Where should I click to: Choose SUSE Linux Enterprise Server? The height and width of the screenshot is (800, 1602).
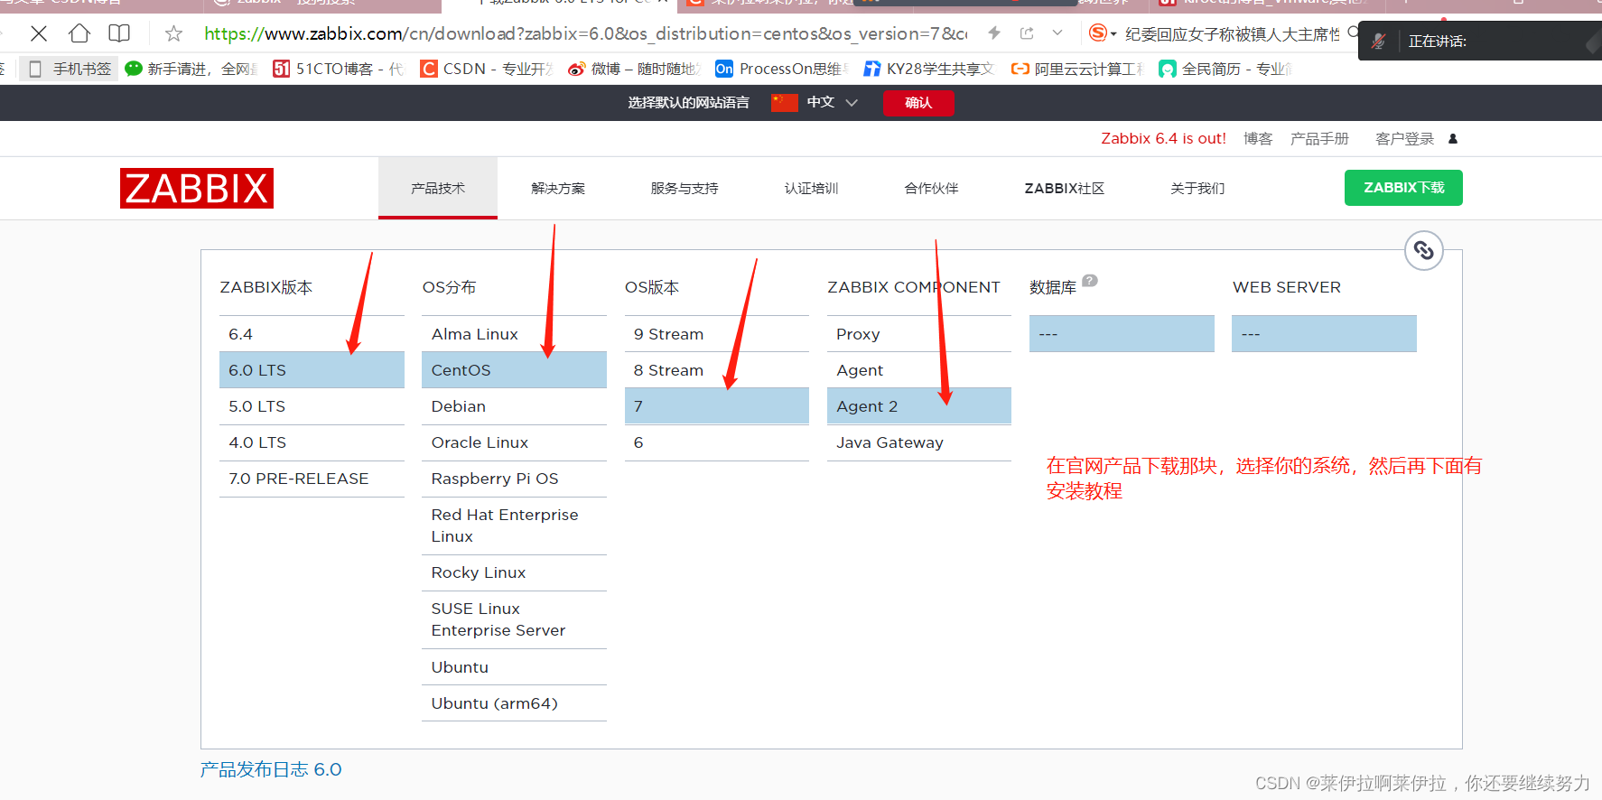pos(514,619)
